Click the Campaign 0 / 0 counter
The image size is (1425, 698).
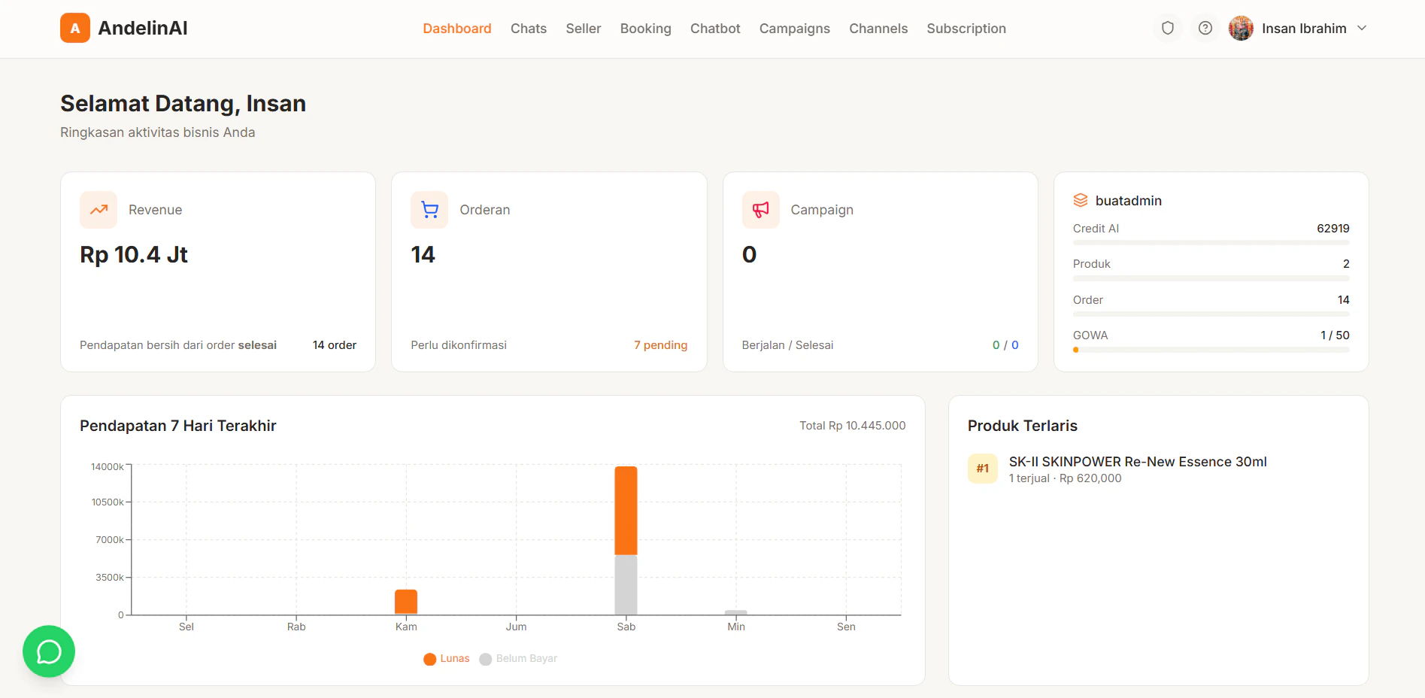(x=1005, y=345)
